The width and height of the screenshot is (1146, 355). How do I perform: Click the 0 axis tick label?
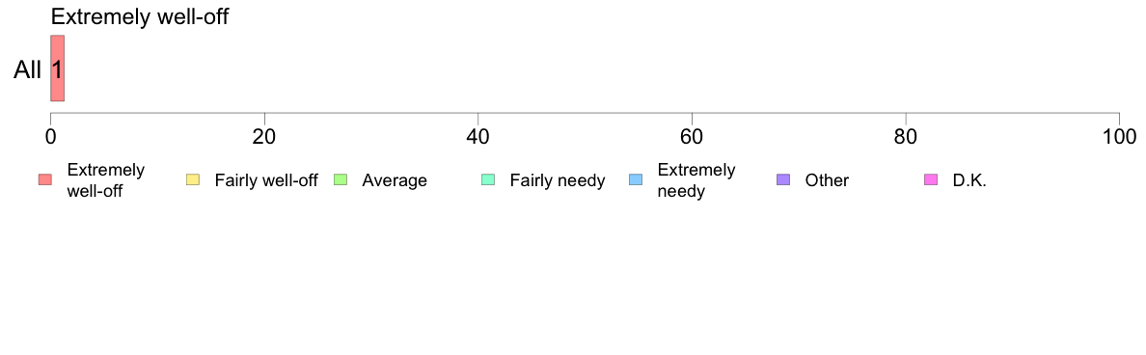[50, 137]
